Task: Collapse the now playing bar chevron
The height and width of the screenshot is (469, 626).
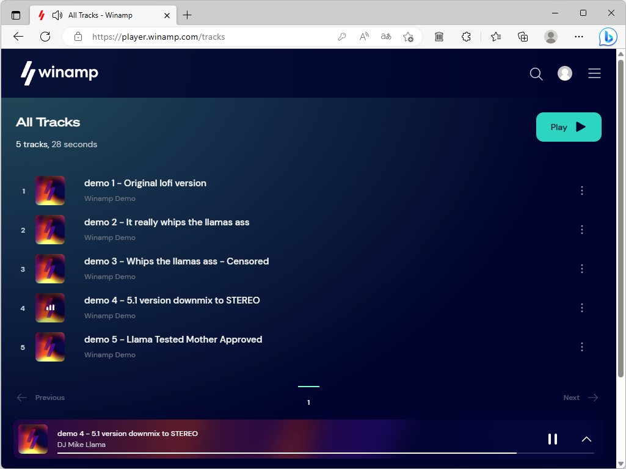Action: coord(586,439)
